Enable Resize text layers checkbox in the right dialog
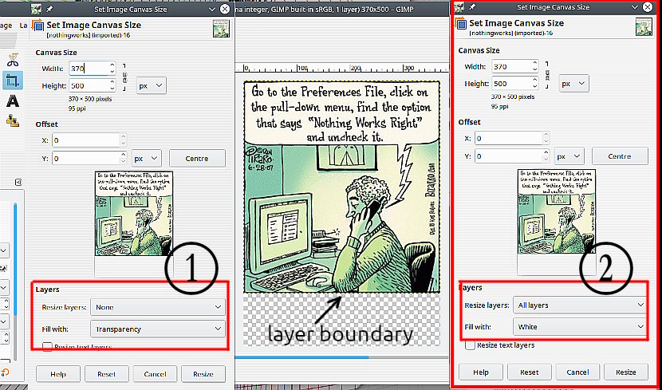 coord(470,345)
